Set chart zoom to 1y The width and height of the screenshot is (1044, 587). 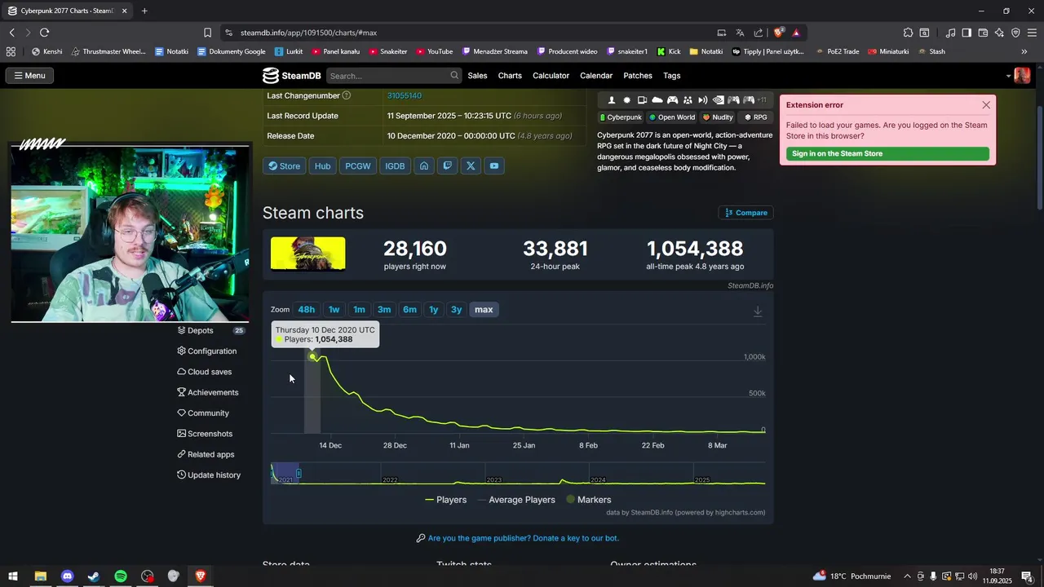pyautogui.click(x=434, y=310)
